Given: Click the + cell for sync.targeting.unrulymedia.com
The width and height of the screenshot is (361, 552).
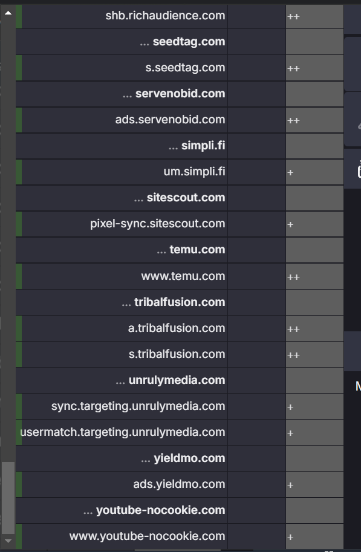Looking at the screenshot, I should (314, 406).
